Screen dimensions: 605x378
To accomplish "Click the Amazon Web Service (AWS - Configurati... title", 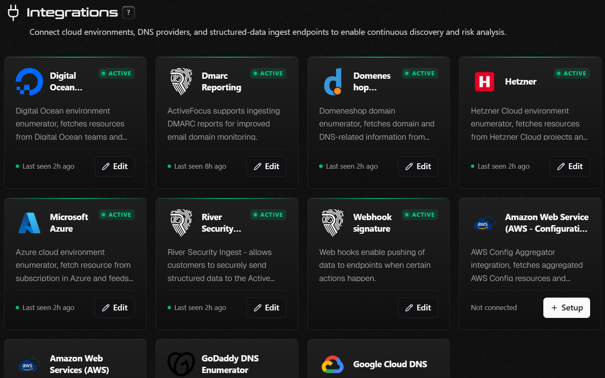I will (547, 223).
